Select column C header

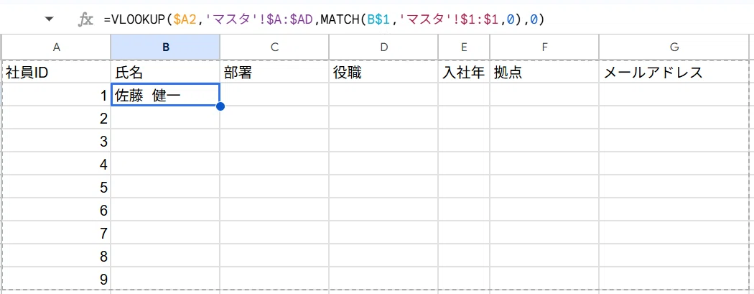click(274, 47)
